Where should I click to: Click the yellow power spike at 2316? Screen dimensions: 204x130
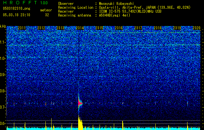[123, 125]
